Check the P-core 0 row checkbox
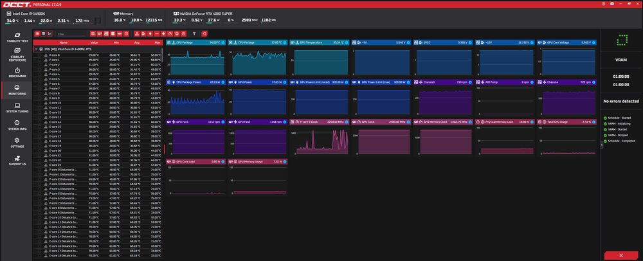The height and width of the screenshot is (261, 643). pyautogui.click(x=40, y=55)
